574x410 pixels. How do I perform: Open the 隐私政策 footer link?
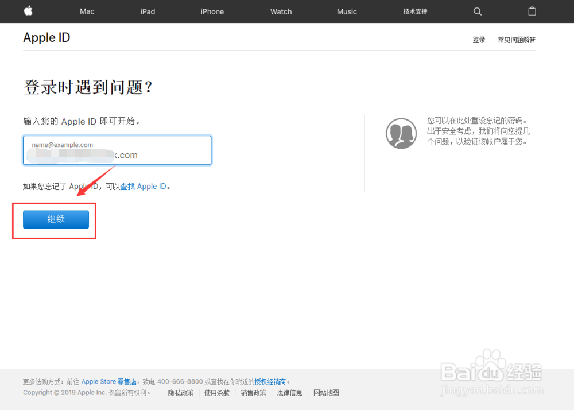click(180, 392)
